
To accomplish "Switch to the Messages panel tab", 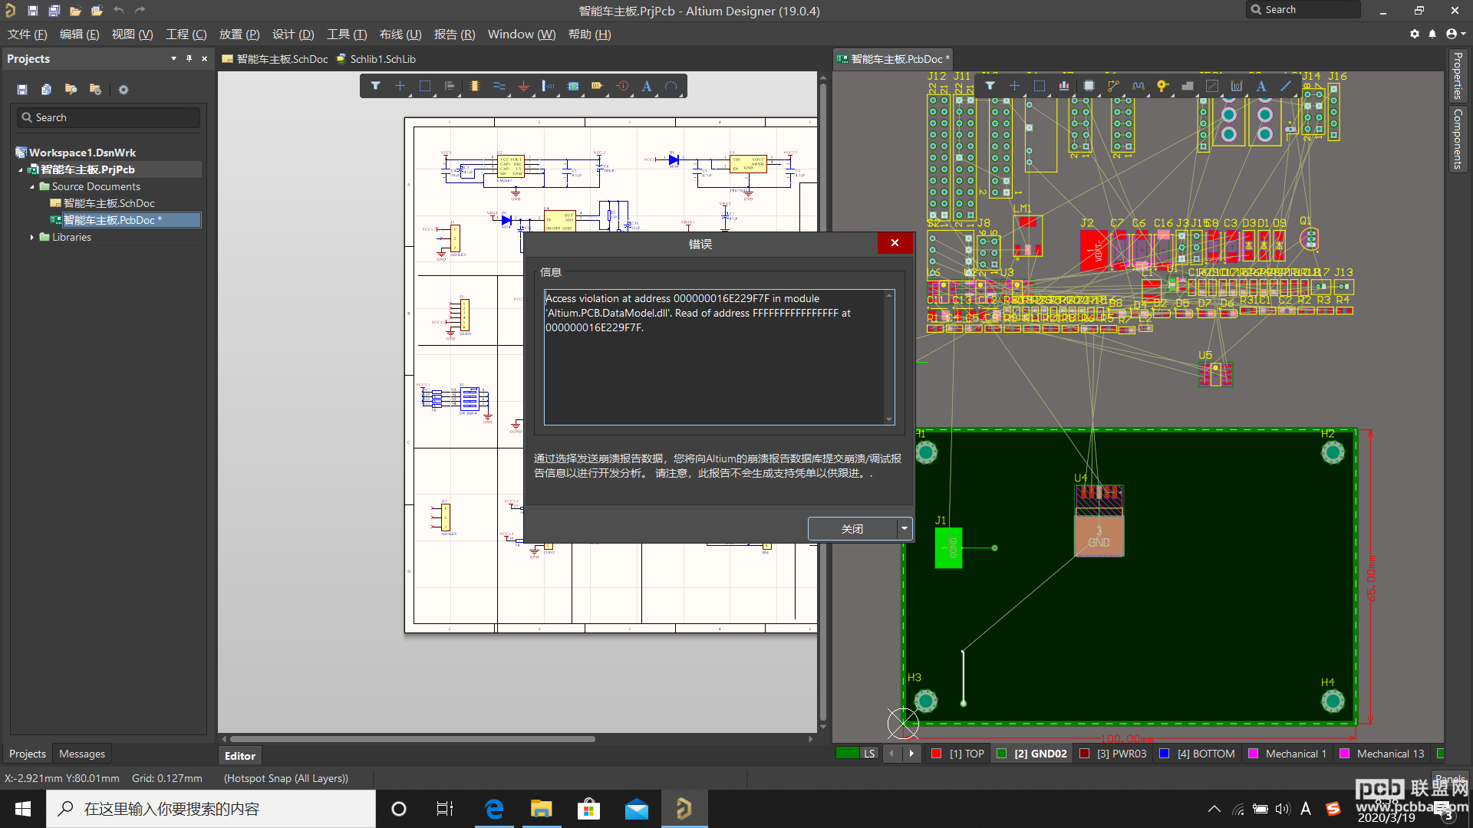I will pos(82,754).
